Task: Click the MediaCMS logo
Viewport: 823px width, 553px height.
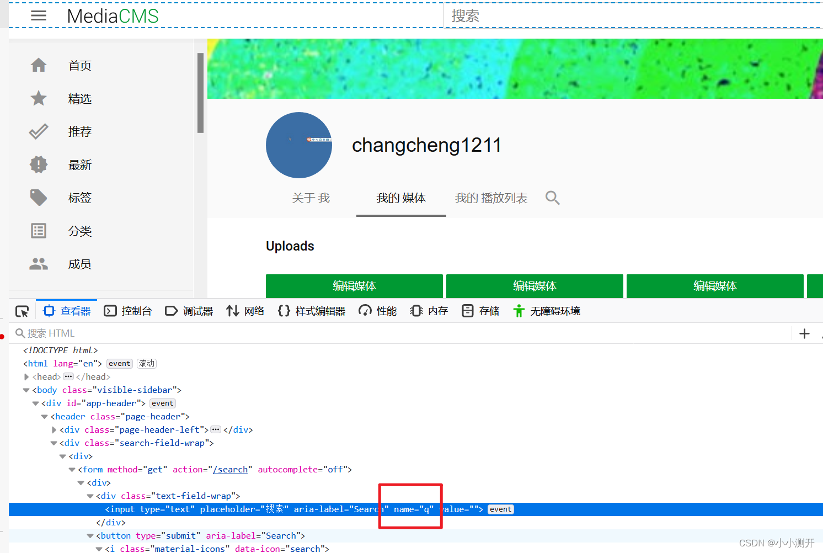Action: [x=113, y=16]
